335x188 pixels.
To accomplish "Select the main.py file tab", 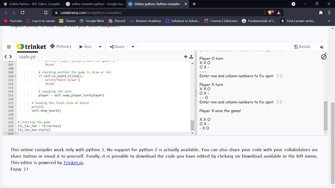I will pyautogui.click(x=27, y=56).
